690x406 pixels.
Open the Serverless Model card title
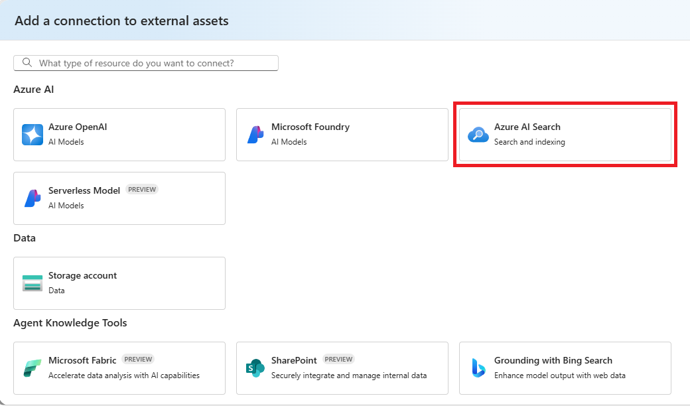coord(84,190)
